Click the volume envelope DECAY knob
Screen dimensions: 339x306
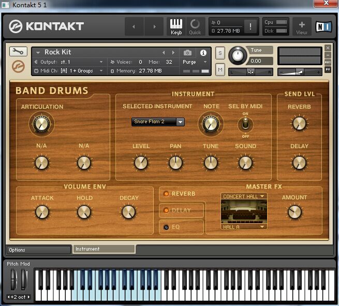[128, 212]
